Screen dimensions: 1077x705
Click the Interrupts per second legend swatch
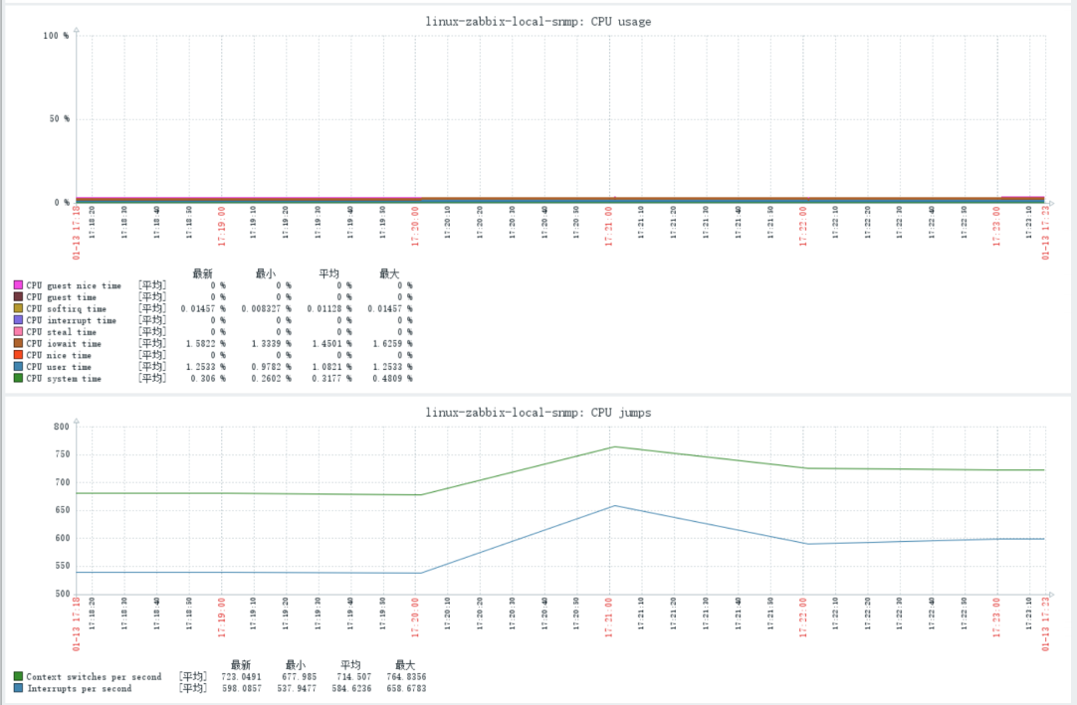[x=18, y=688]
